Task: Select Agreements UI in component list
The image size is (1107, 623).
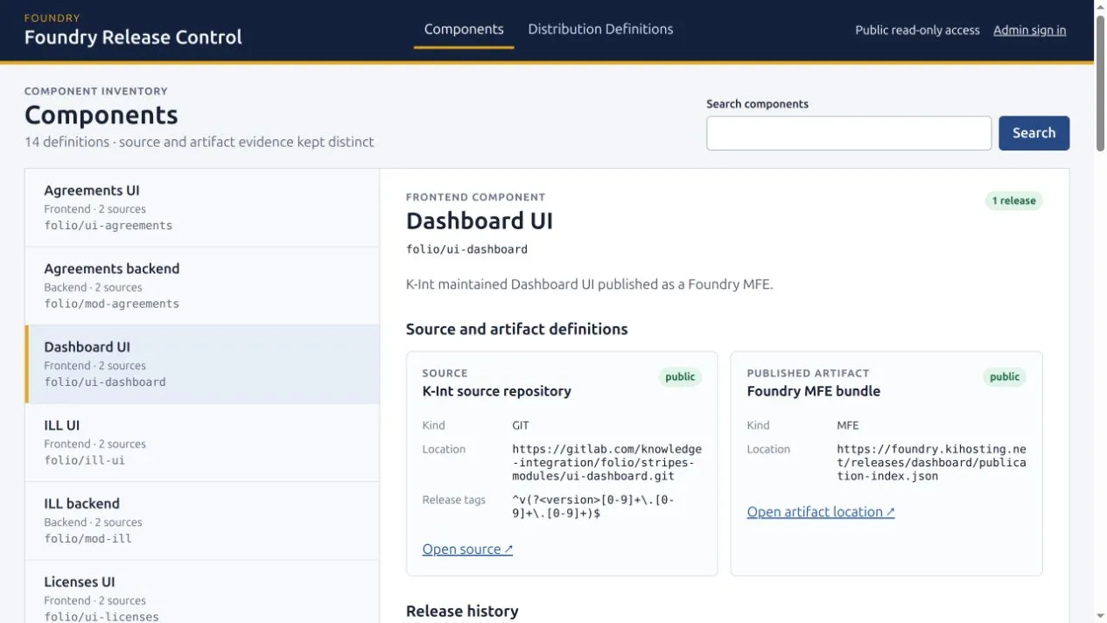Action: 202,208
